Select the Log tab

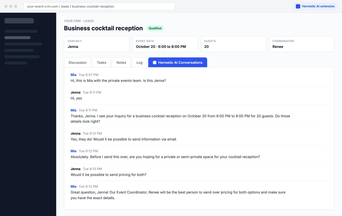pyautogui.click(x=139, y=63)
